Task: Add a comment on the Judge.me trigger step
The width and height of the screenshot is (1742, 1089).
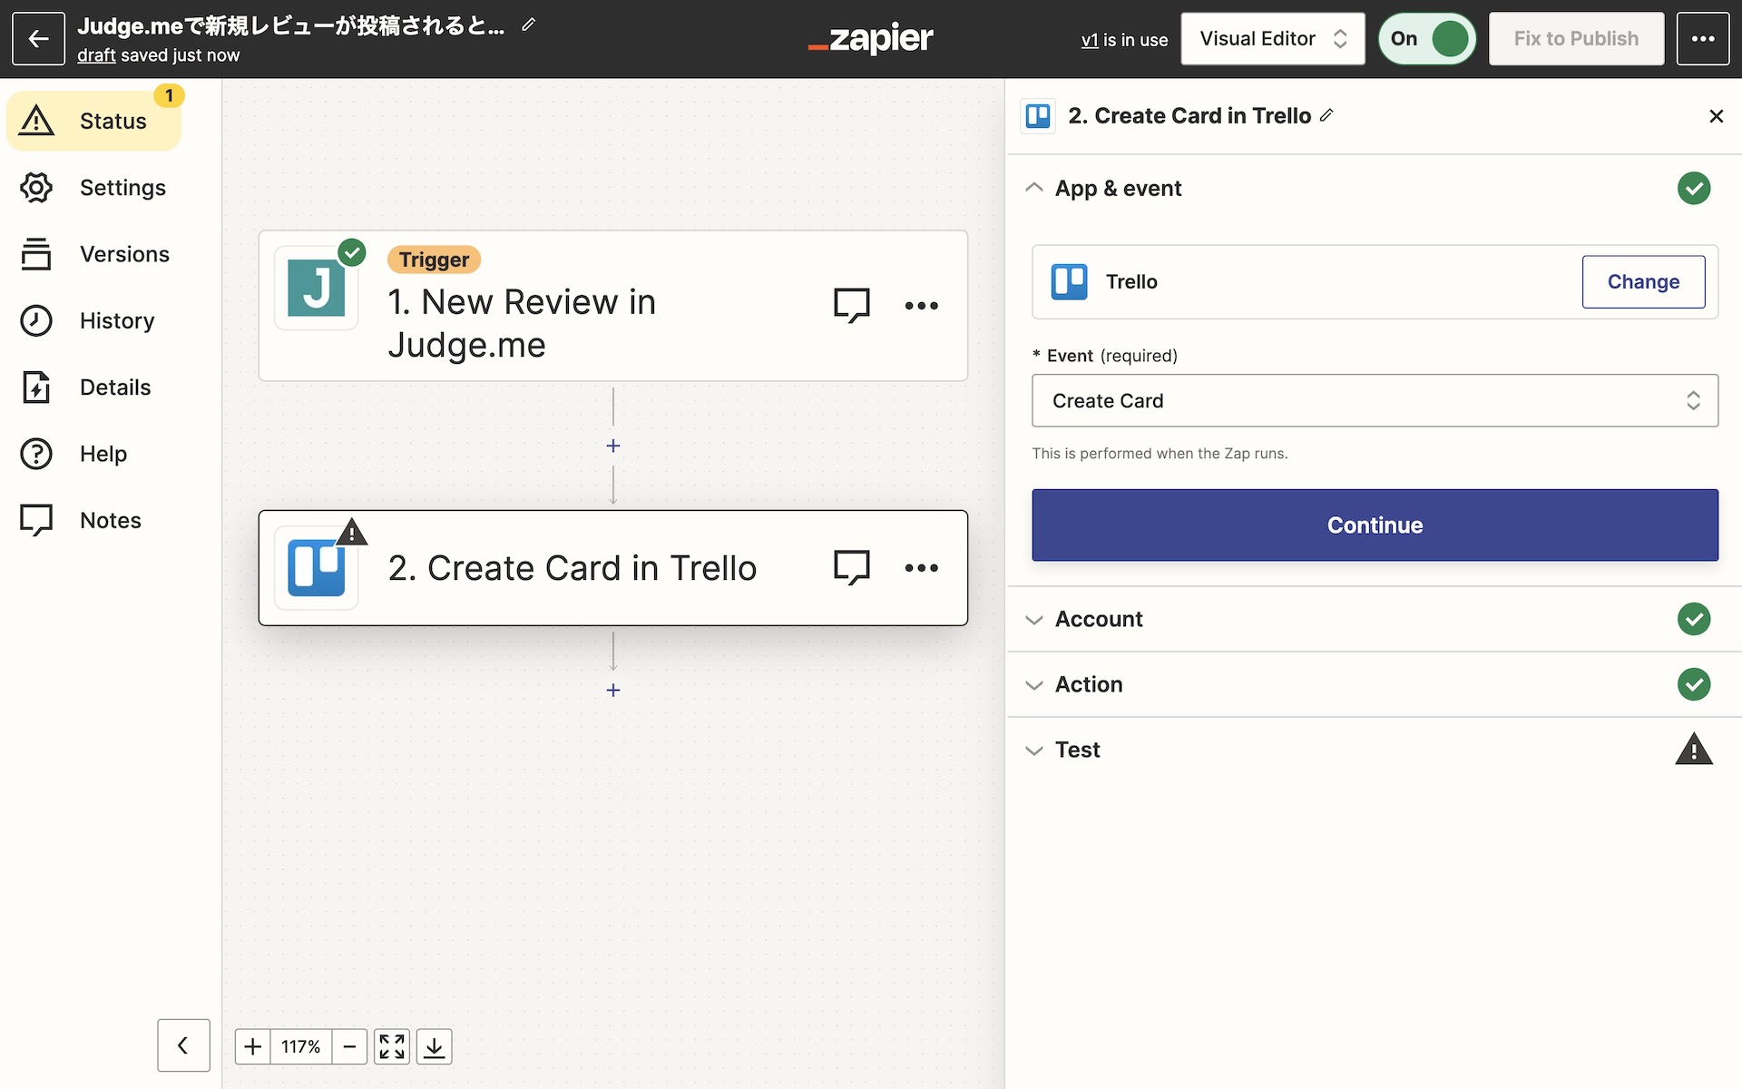Action: [852, 306]
